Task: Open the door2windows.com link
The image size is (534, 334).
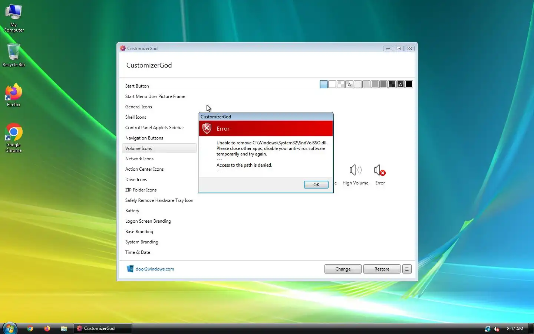Action: point(155,269)
